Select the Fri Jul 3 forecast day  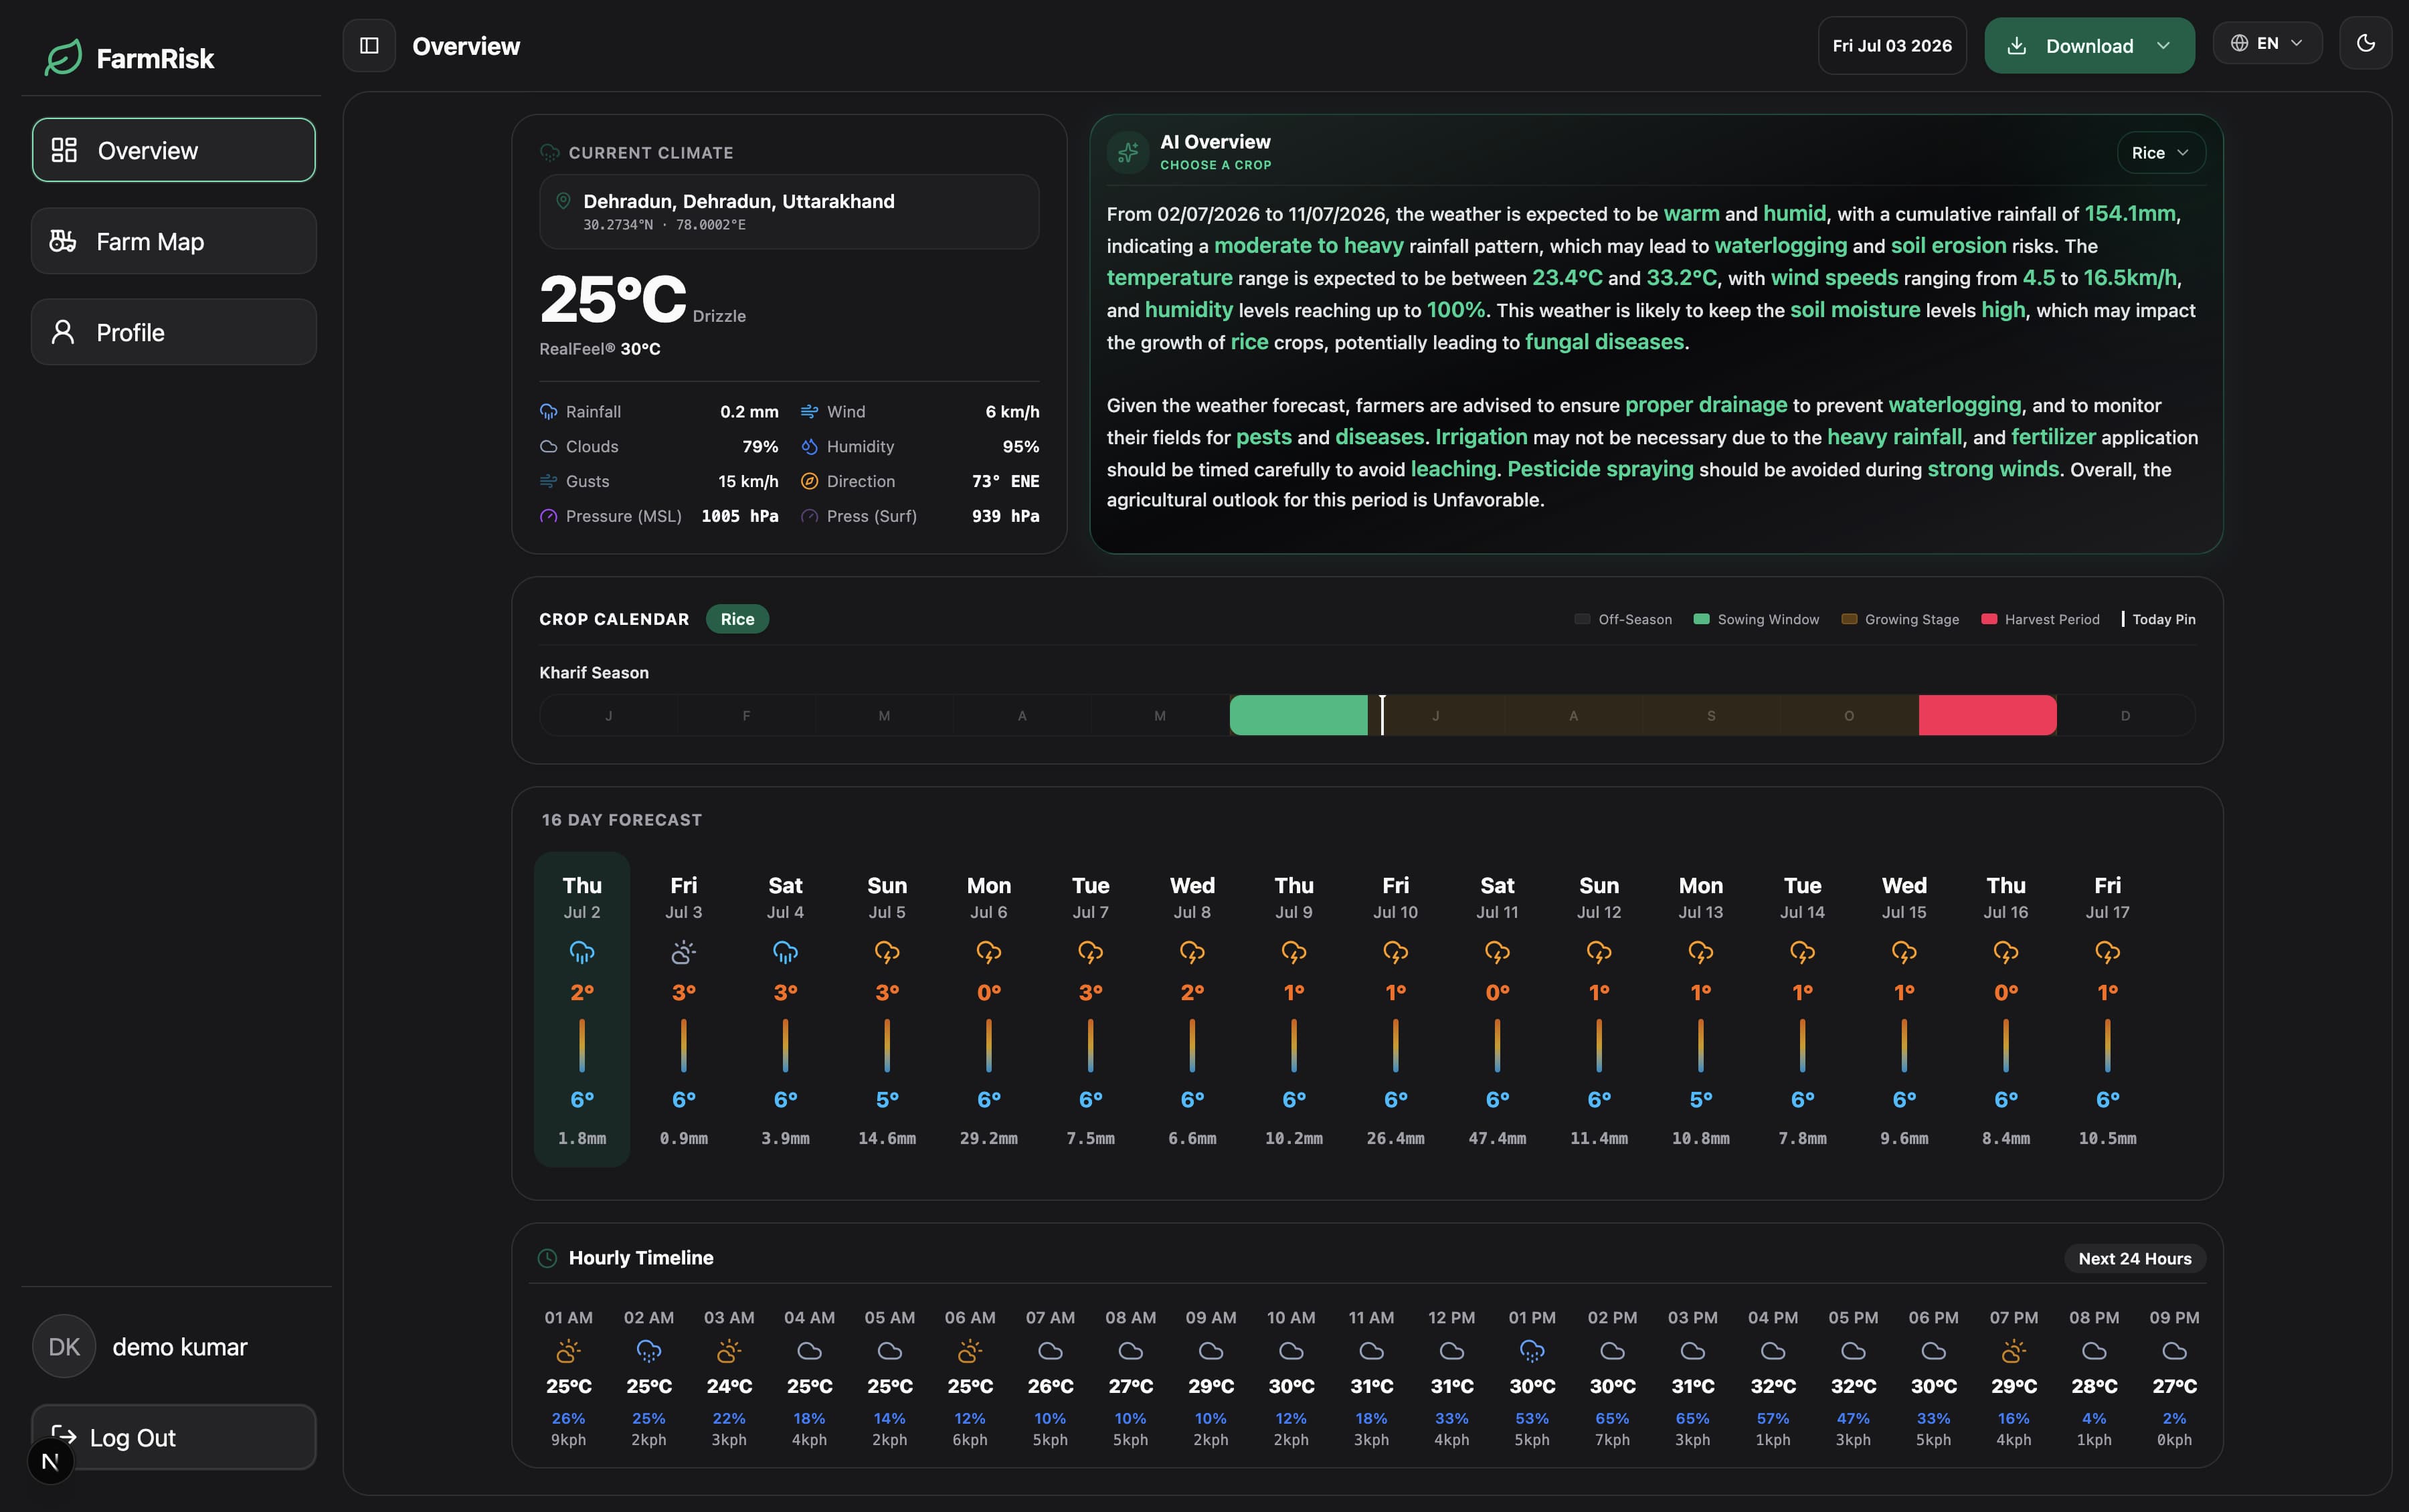click(x=684, y=1009)
